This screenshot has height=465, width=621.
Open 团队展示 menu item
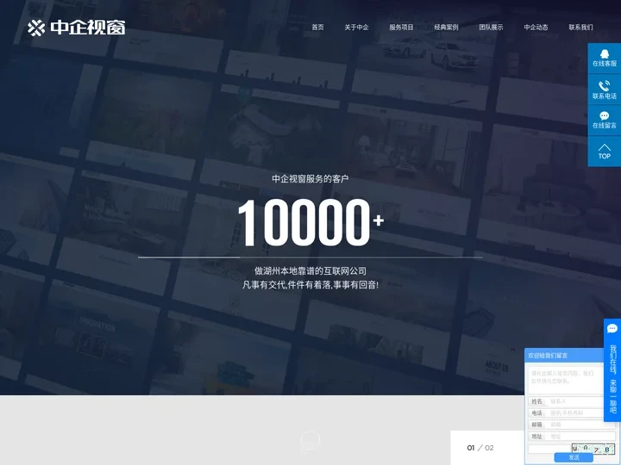(x=491, y=28)
